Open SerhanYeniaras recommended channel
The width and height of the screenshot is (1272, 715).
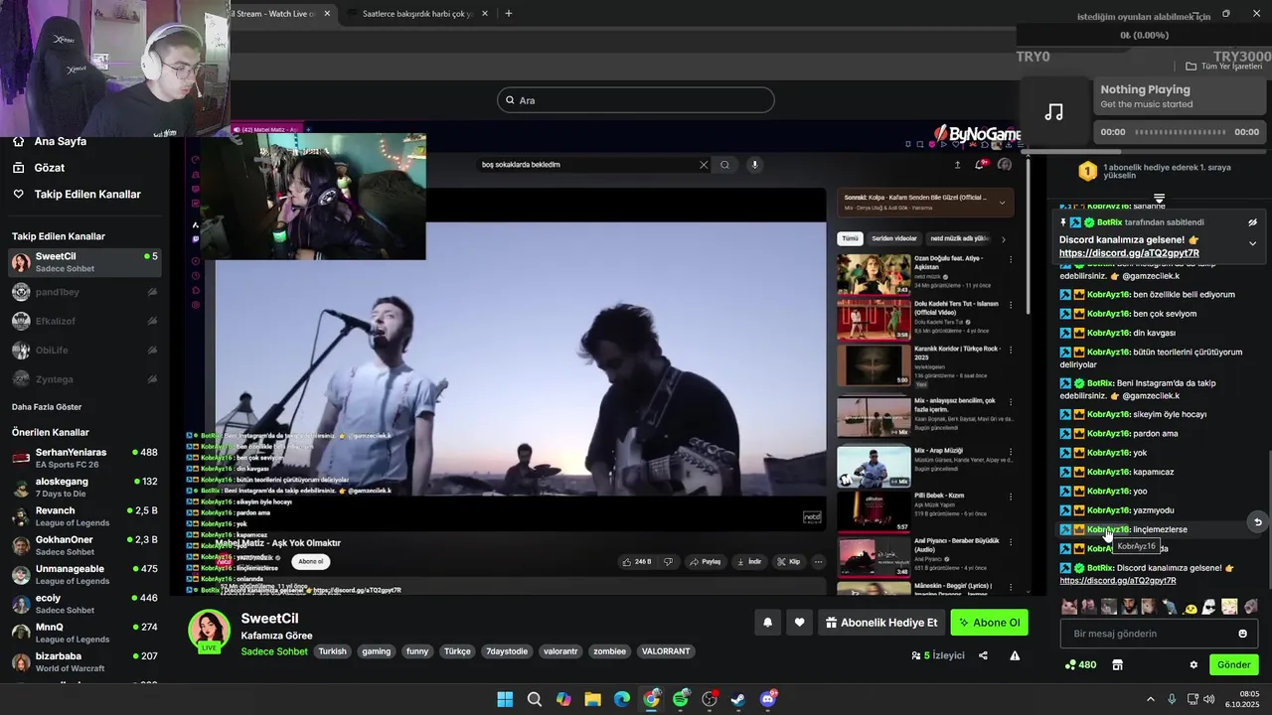84,458
